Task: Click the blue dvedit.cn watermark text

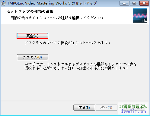Action: (x=133, y=111)
